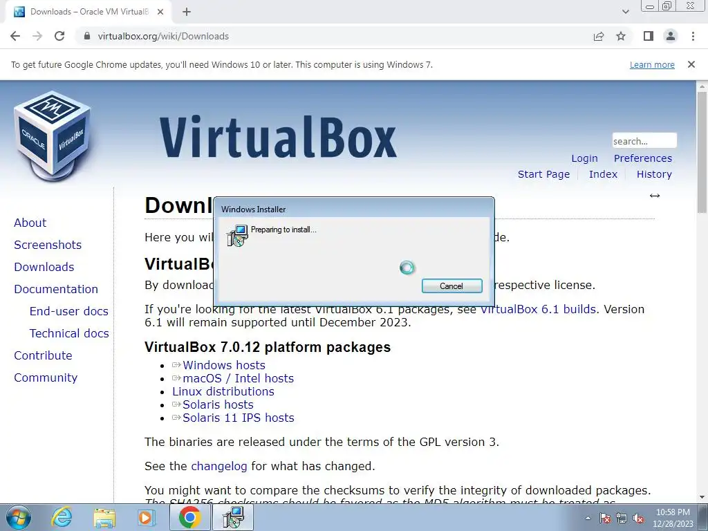The height and width of the screenshot is (531, 708).
Task: Open Documentation in sidebar
Action: point(56,289)
